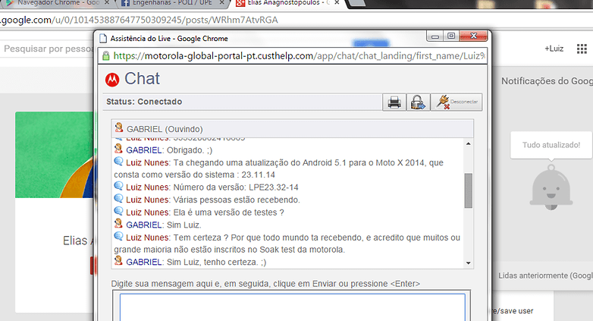
Task: Click the chat scrollbar down arrow
Action: point(468,263)
